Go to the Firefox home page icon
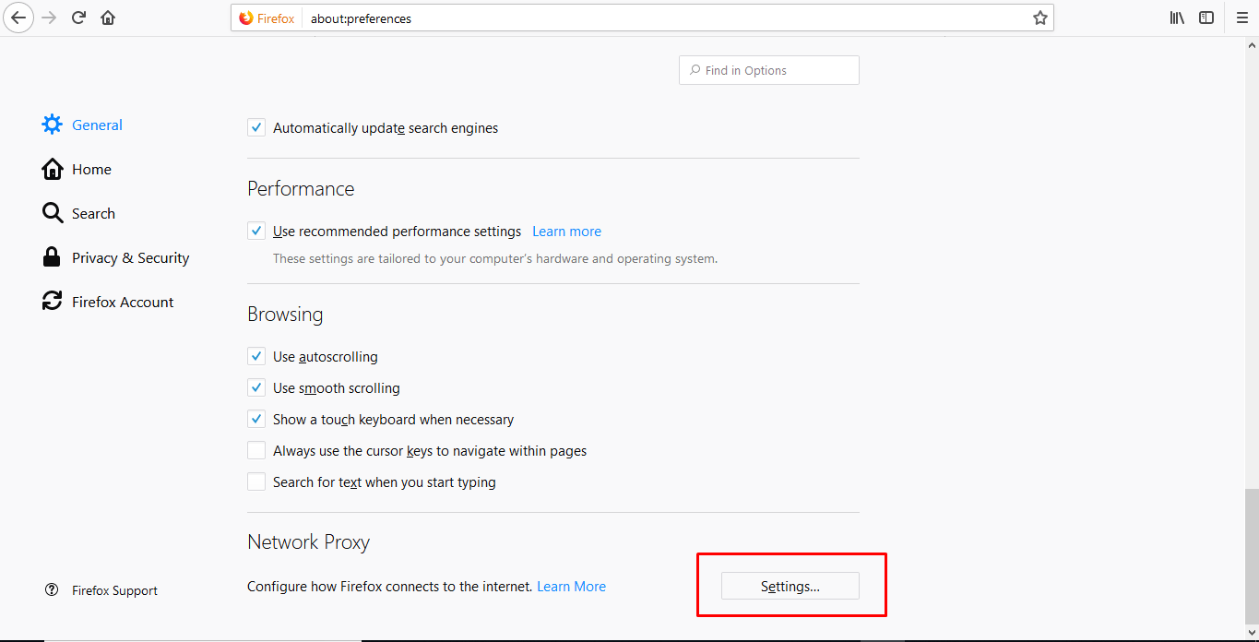The height and width of the screenshot is (642, 1259). point(108,18)
